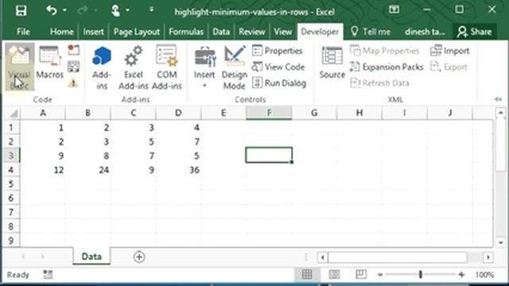
Task: Open the File tab
Action: pyautogui.click(x=23, y=32)
